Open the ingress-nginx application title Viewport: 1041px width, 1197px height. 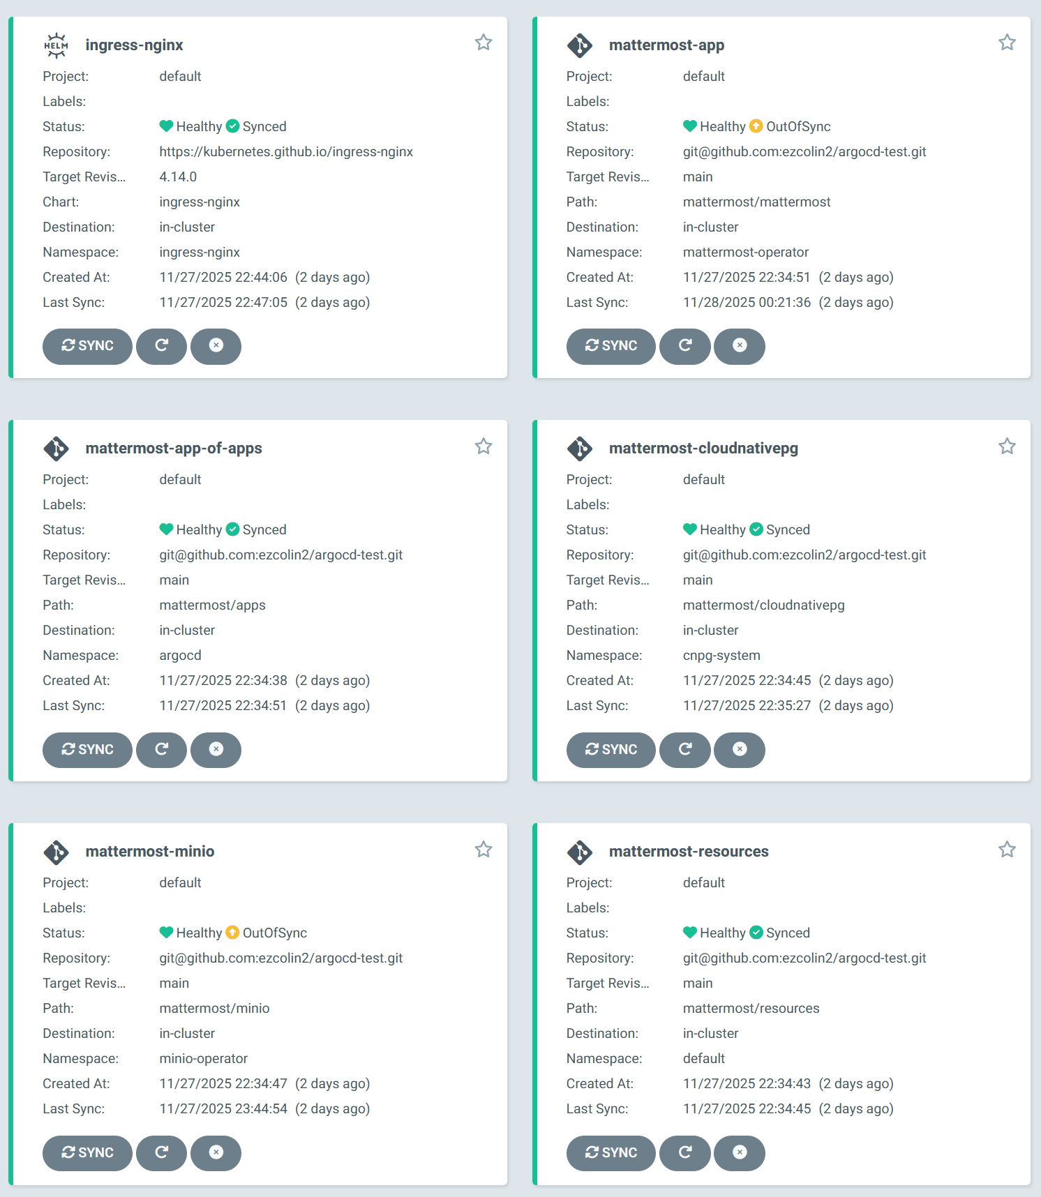134,45
